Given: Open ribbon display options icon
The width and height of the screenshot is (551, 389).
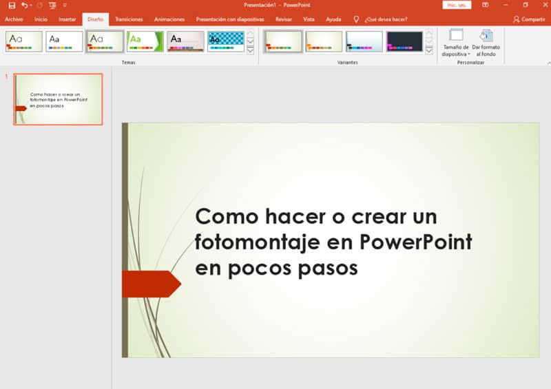Looking at the screenshot, I should pyautogui.click(x=486, y=5).
